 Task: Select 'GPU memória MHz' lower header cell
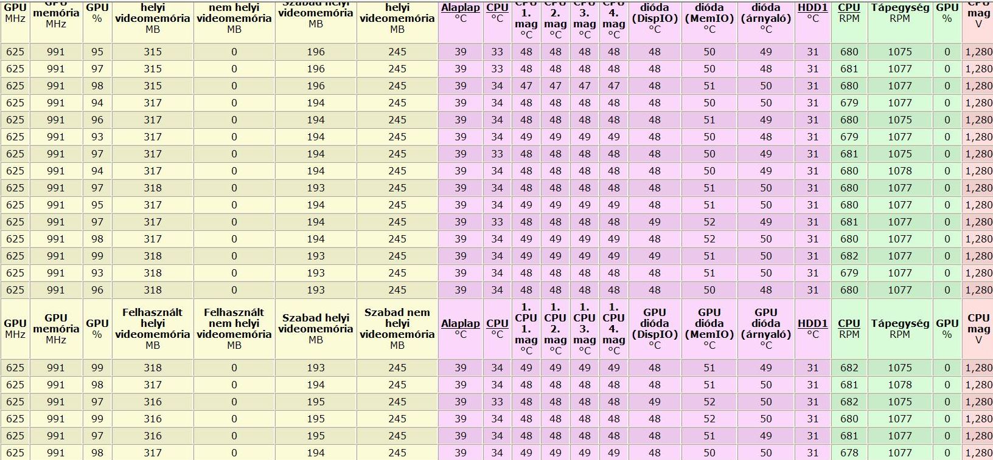[x=56, y=329]
